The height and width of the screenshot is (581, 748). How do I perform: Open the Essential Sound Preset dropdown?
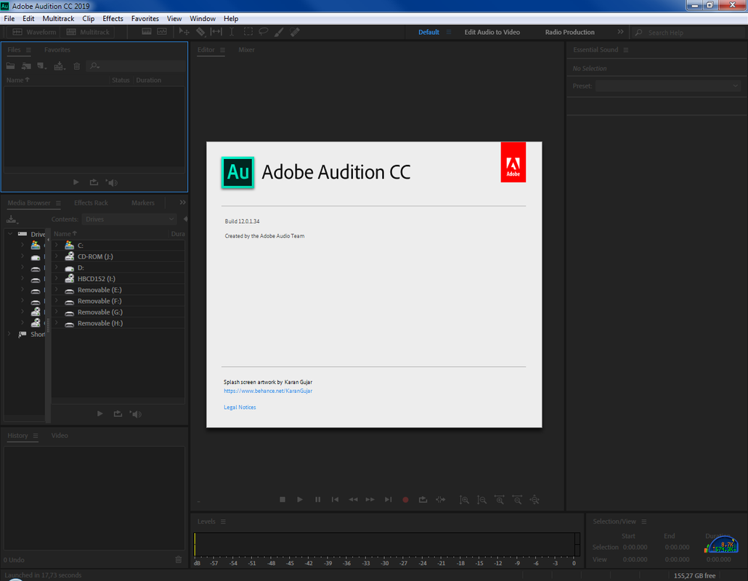point(667,86)
